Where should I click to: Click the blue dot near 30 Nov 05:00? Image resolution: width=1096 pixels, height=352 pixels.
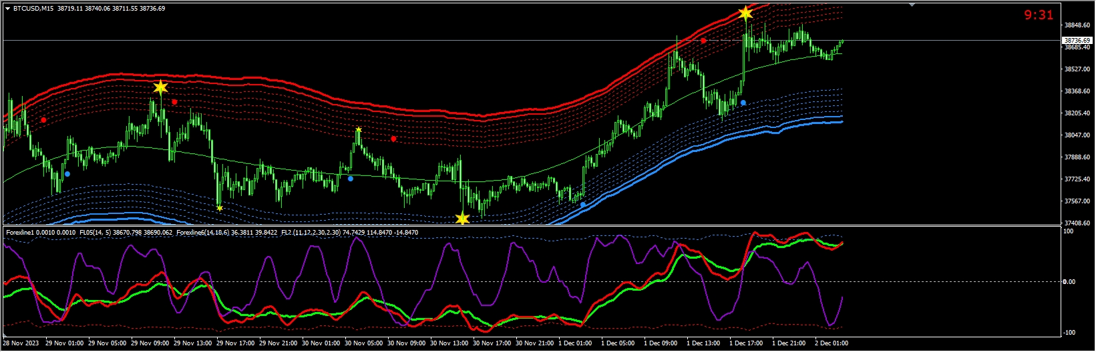[351, 179]
